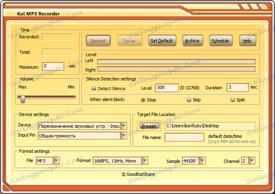
Task: Click the Kat MP3 Recorder title text
Action: point(39,14)
